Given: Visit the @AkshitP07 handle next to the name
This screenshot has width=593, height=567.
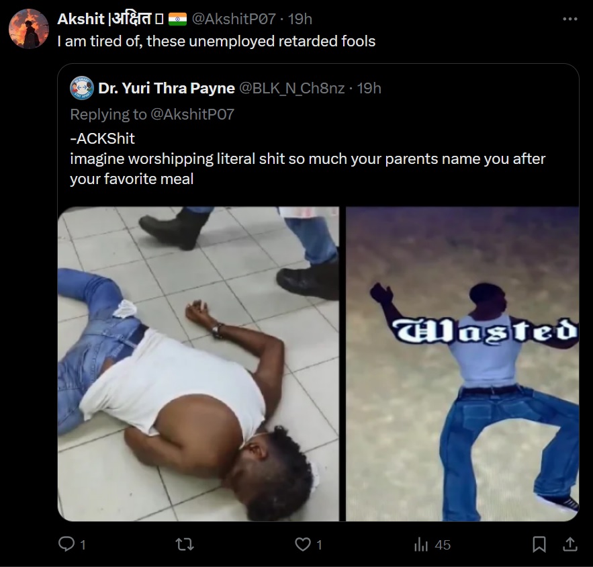Looking at the screenshot, I should pos(234,19).
